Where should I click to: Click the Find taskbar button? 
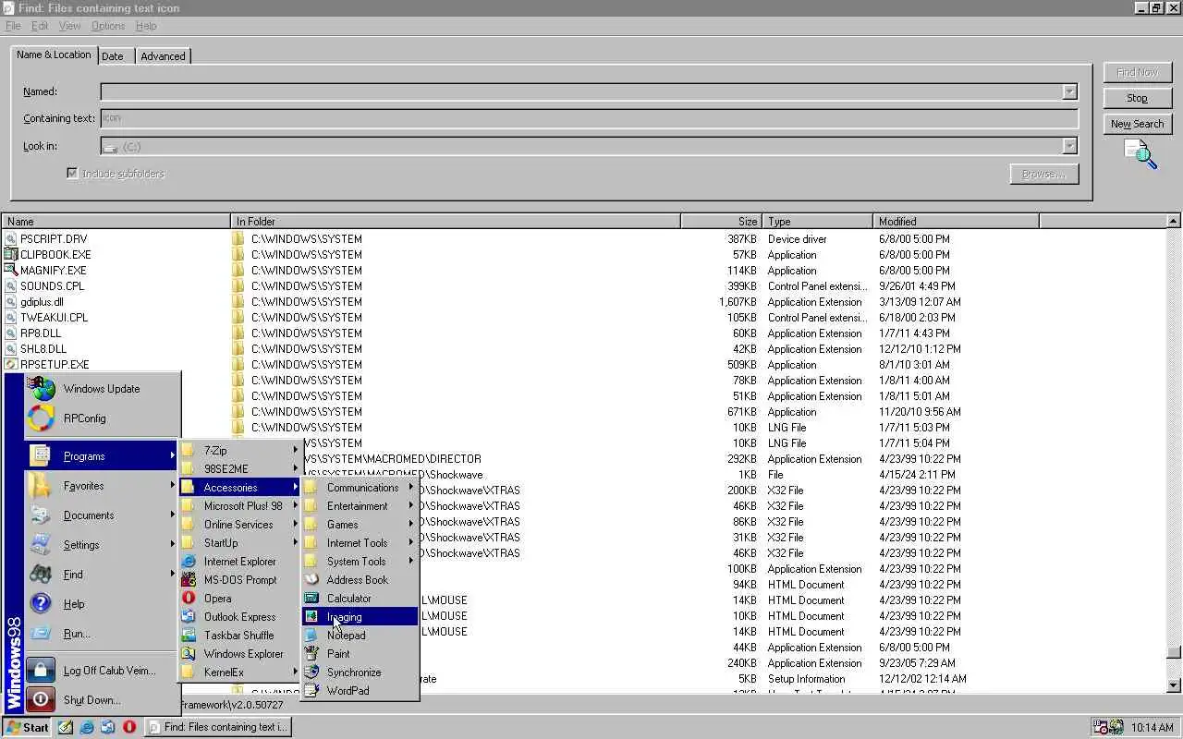click(x=218, y=727)
